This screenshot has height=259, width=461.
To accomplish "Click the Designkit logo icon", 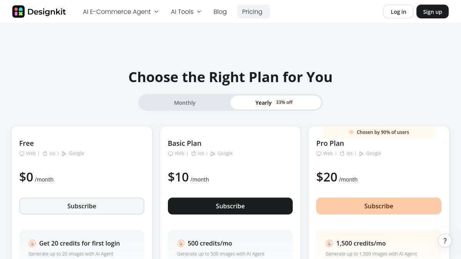I will click(18, 12).
